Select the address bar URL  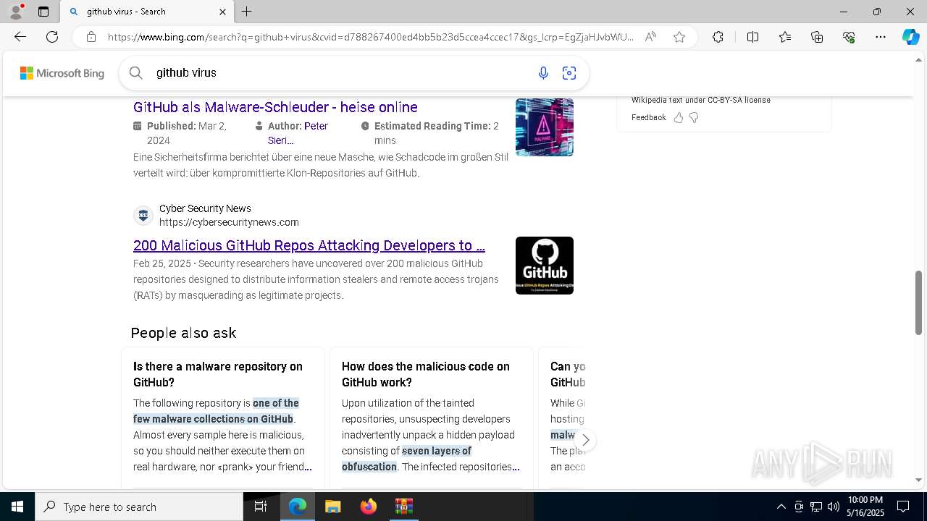[x=370, y=37]
